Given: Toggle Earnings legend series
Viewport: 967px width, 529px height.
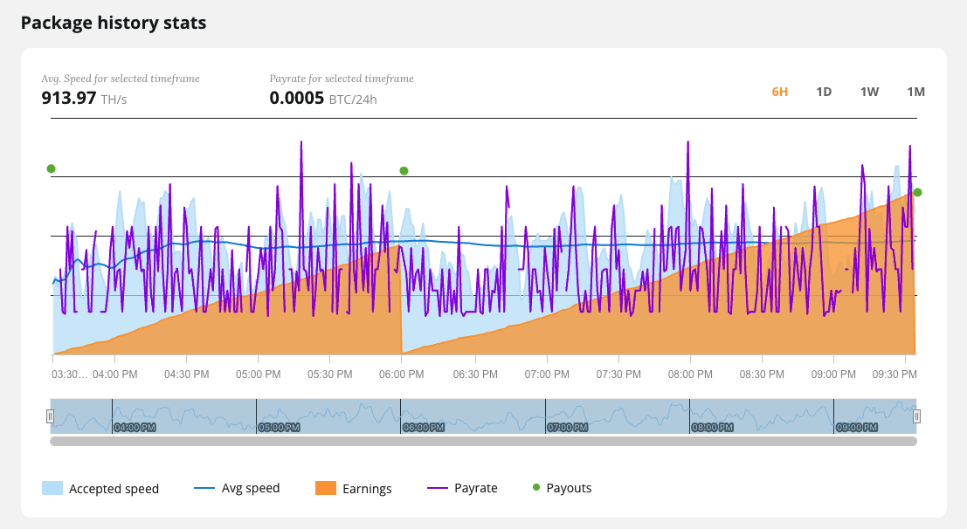Looking at the screenshot, I should pos(354,488).
